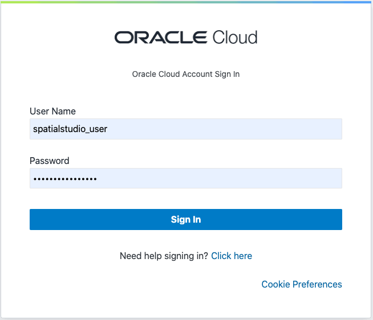Image resolution: width=373 pixels, height=320 pixels.
Task: Click the Need help signing in? text
Action: [164, 256]
